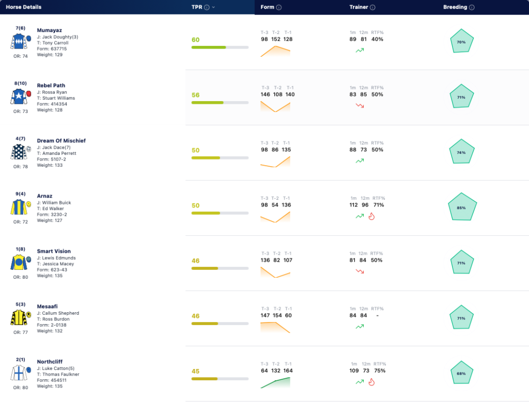Open the Rebel Path horse link
529x402 pixels.
coord(51,86)
